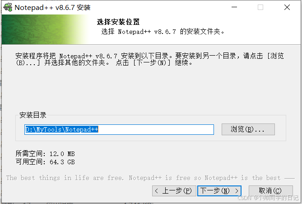
Task: Click the CSDN watermark text at bottom right
Action: (268, 198)
